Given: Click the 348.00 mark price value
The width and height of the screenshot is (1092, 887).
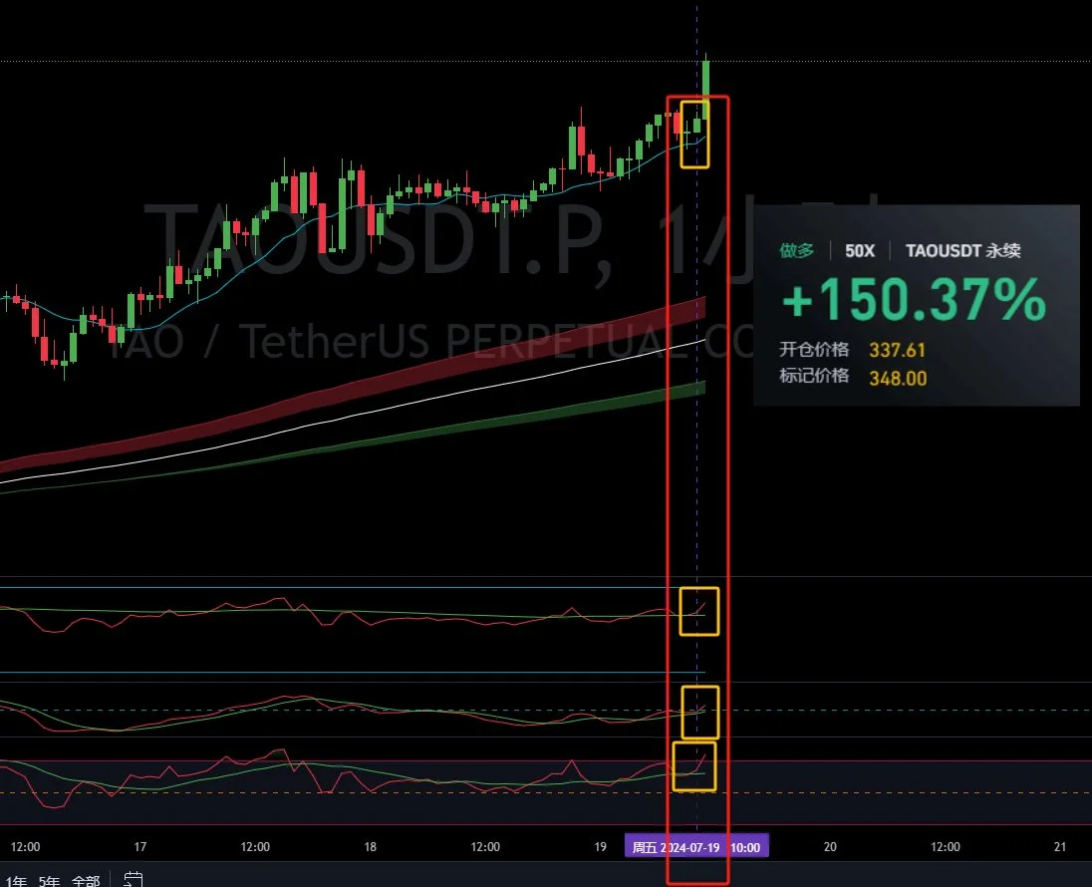Looking at the screenshot, I should [898, 379].
